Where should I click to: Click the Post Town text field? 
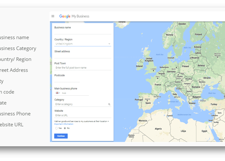pyautogui.click(x=82, y=68)
